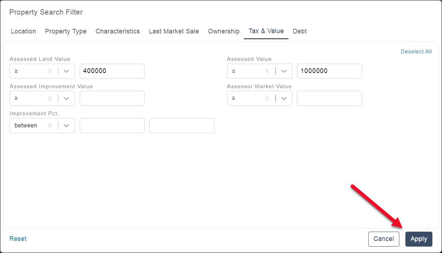Screen dimensions: 442x253
Task: Clear the Assessed Value operator selection
Action: tap(267, 71)
